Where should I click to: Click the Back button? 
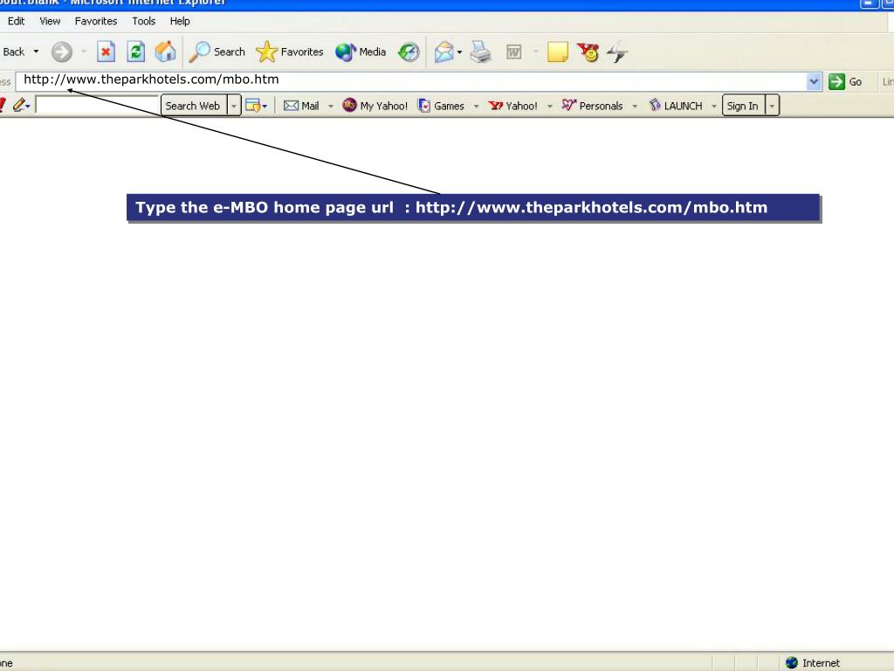click(14, 52)
